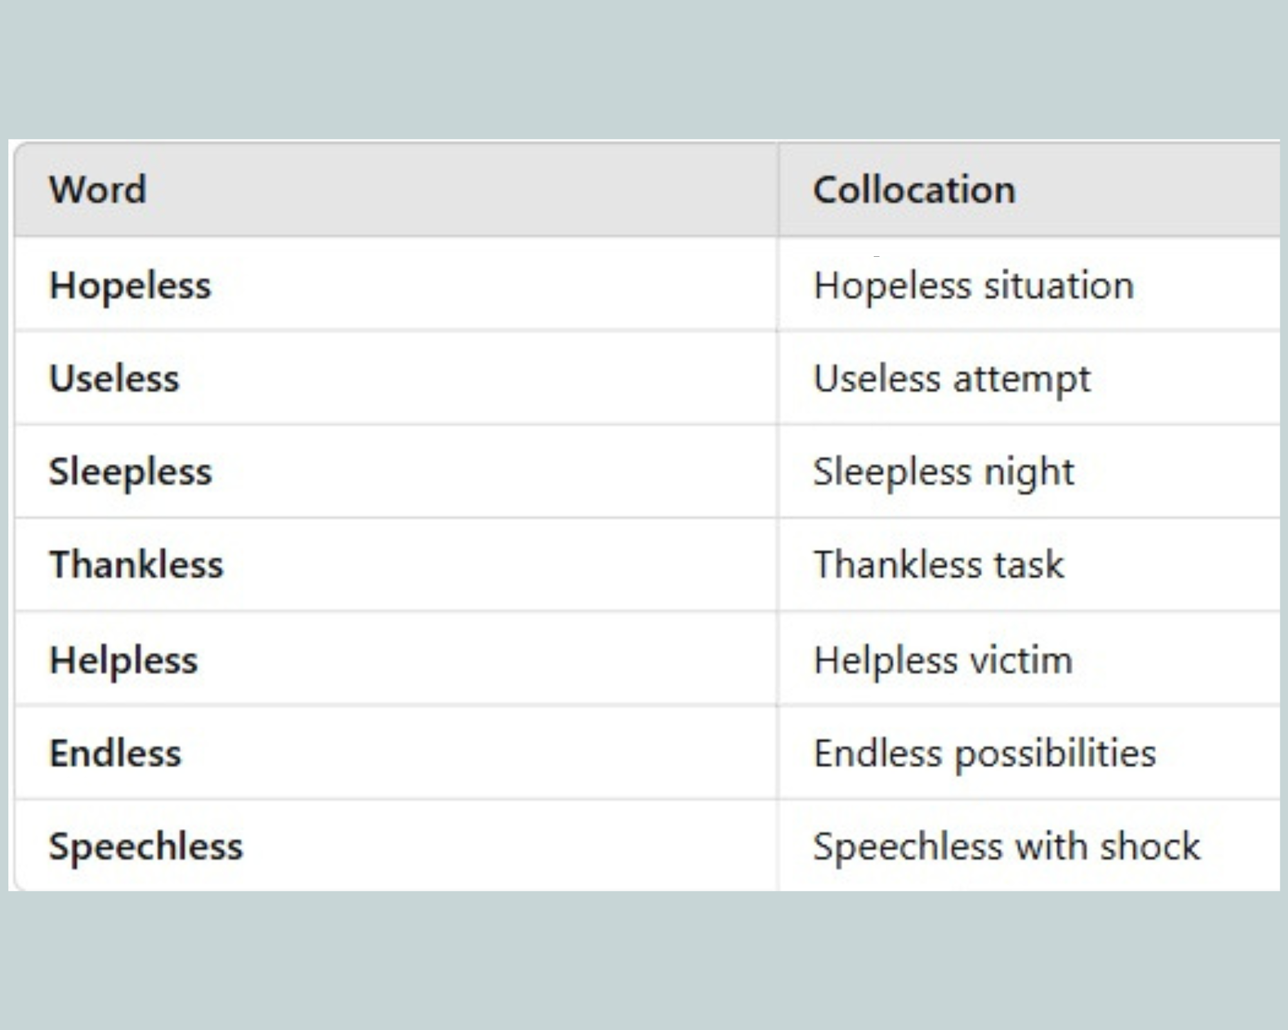
Task: Click the Endless possibilities collocation
Action: (x=985, y=754)
